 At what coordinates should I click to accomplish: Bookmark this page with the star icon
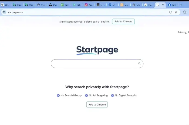tap(176, 12)
